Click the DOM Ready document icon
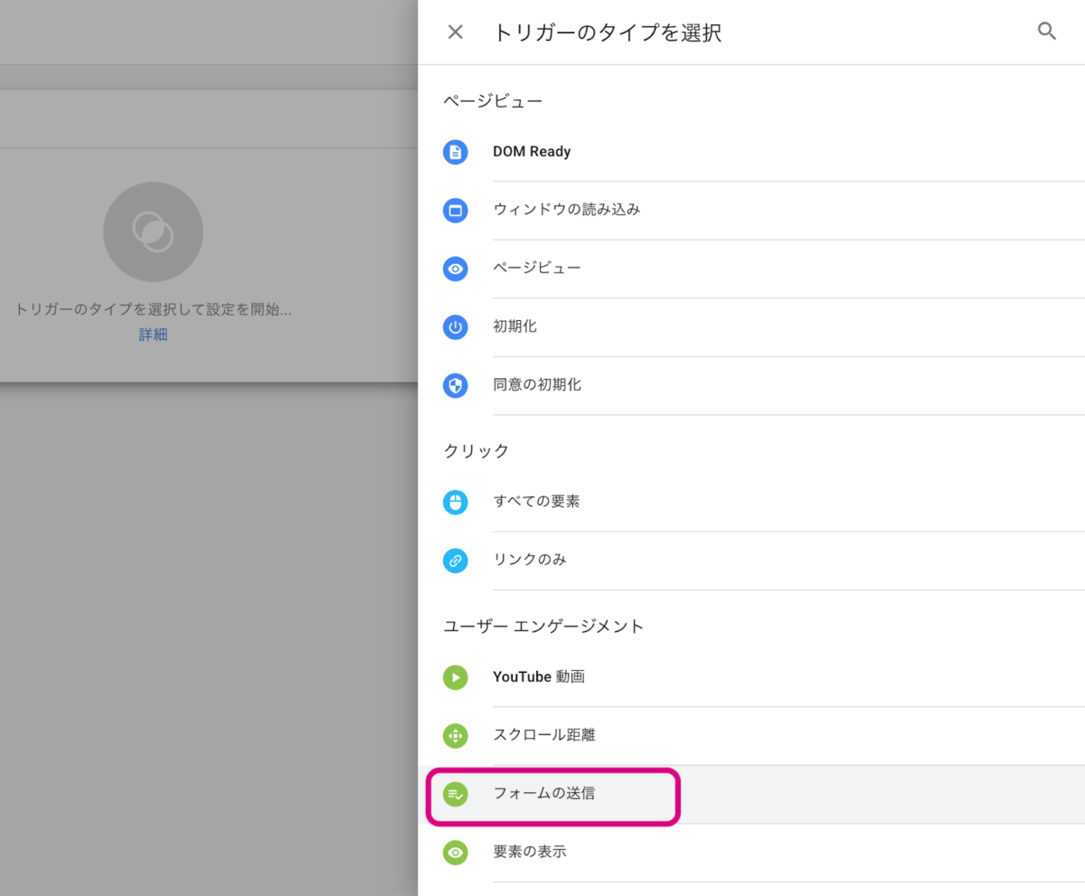This screenshot has height=896, width=1085. [x=455, y=152]
